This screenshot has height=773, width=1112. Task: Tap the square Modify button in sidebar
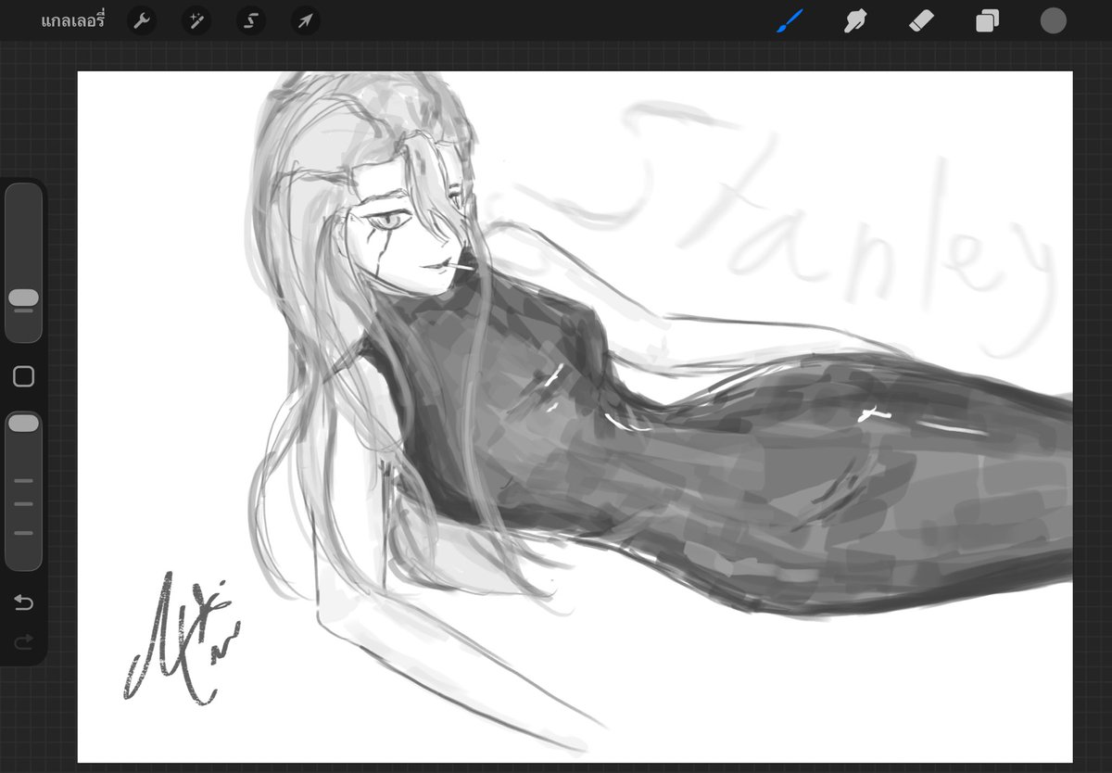24,376
